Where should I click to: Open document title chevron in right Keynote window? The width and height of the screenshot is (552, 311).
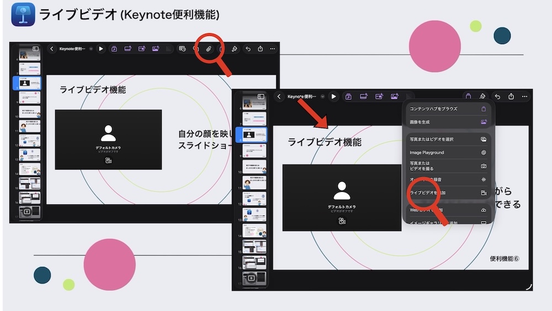click(322, 96)
